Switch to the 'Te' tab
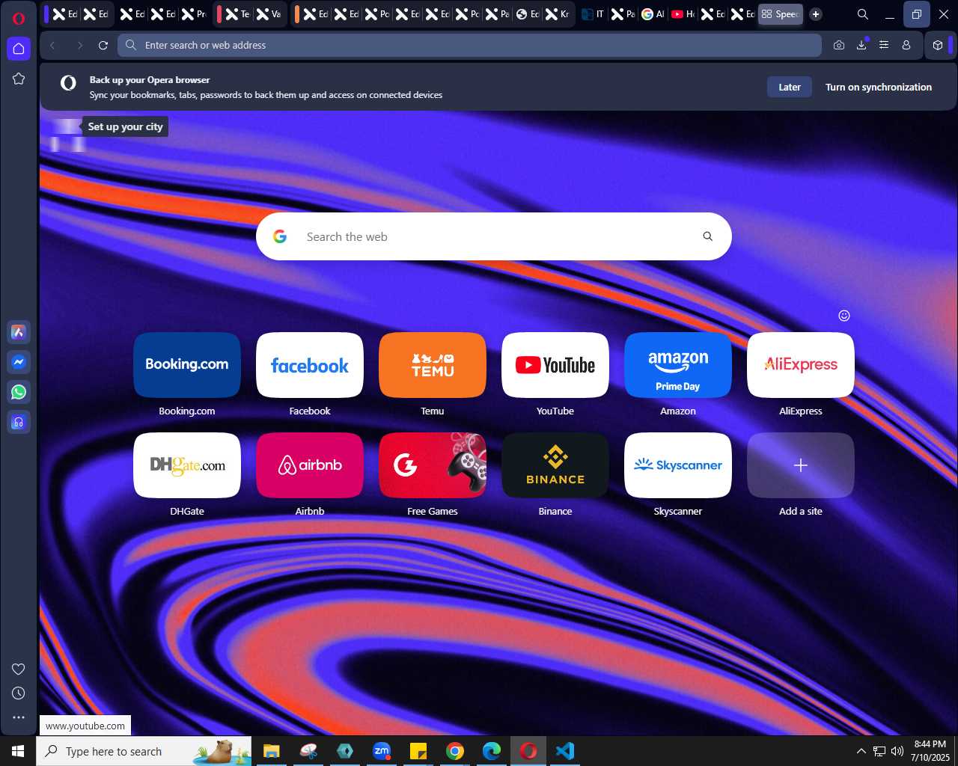 click(238, 14)
